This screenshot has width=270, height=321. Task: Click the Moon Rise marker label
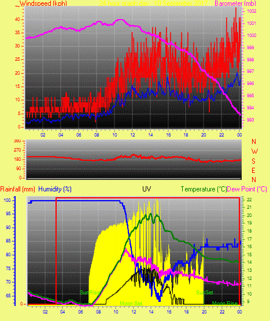pos(225,303)
